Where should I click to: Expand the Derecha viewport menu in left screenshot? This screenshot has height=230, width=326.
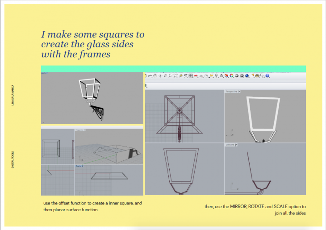[84, 166]
